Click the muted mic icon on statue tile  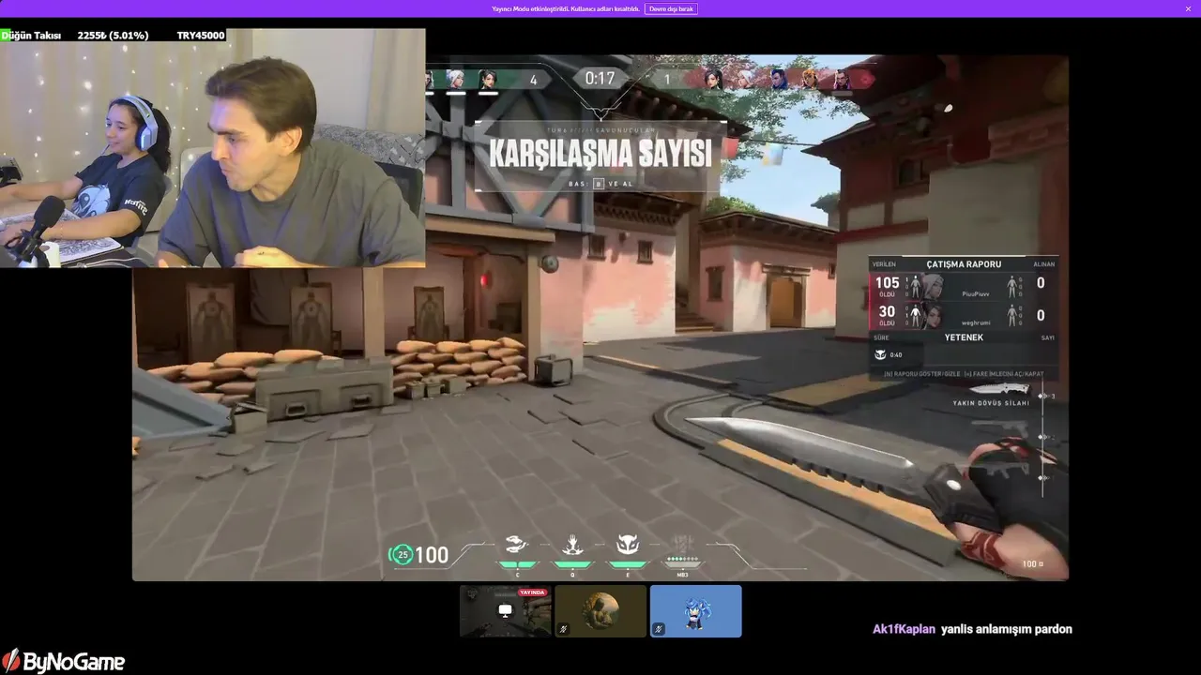564,629
